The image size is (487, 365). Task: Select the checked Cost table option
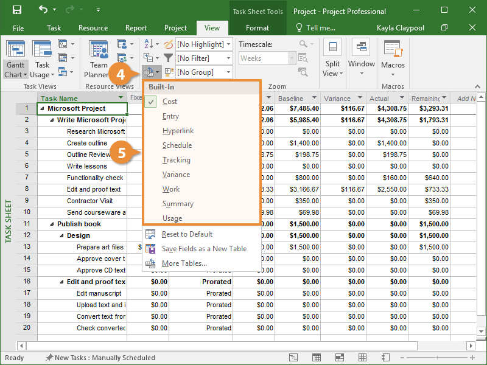[170, 102]
